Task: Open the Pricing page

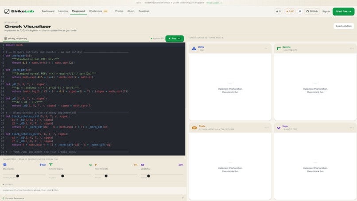Action: 119,11
